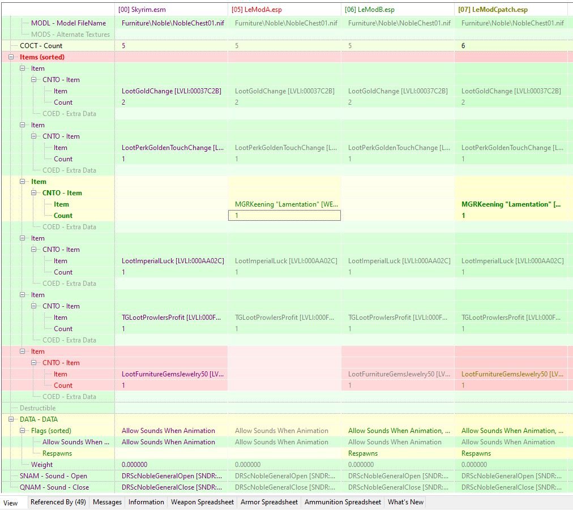Screen dimensions: 573x510
Task: Open the Messages tab
Action: click(x=107, y=502)
